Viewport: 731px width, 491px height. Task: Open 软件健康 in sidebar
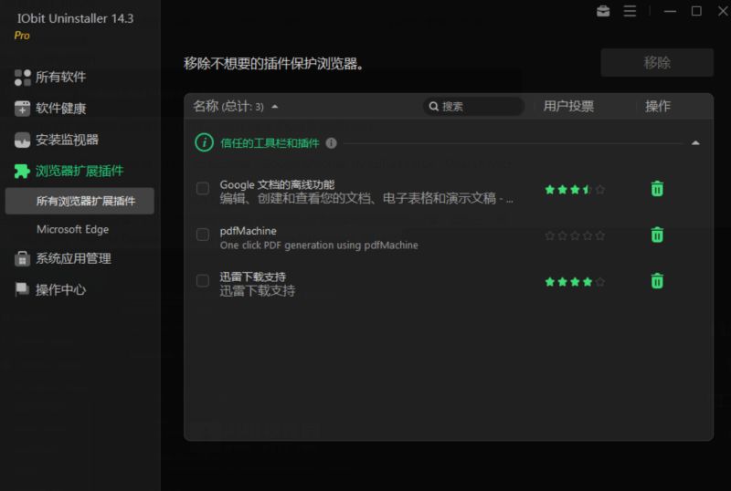60,109
